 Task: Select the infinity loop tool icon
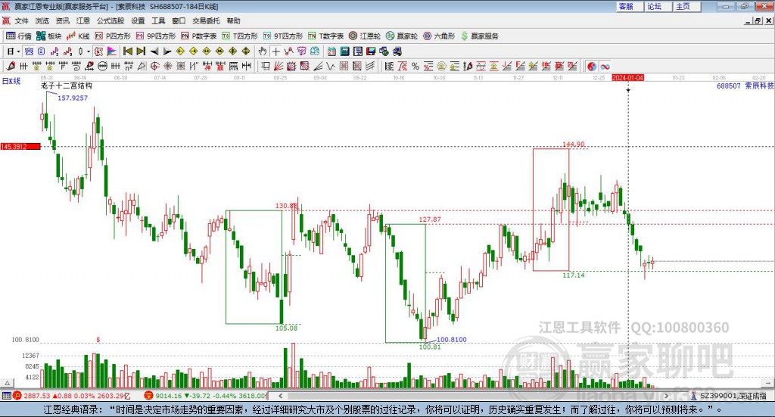click(605, 66)
